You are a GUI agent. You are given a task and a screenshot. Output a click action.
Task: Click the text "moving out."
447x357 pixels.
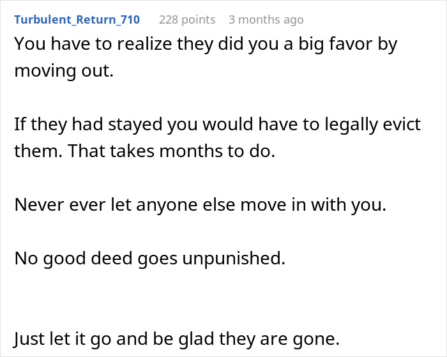point(64,70)
